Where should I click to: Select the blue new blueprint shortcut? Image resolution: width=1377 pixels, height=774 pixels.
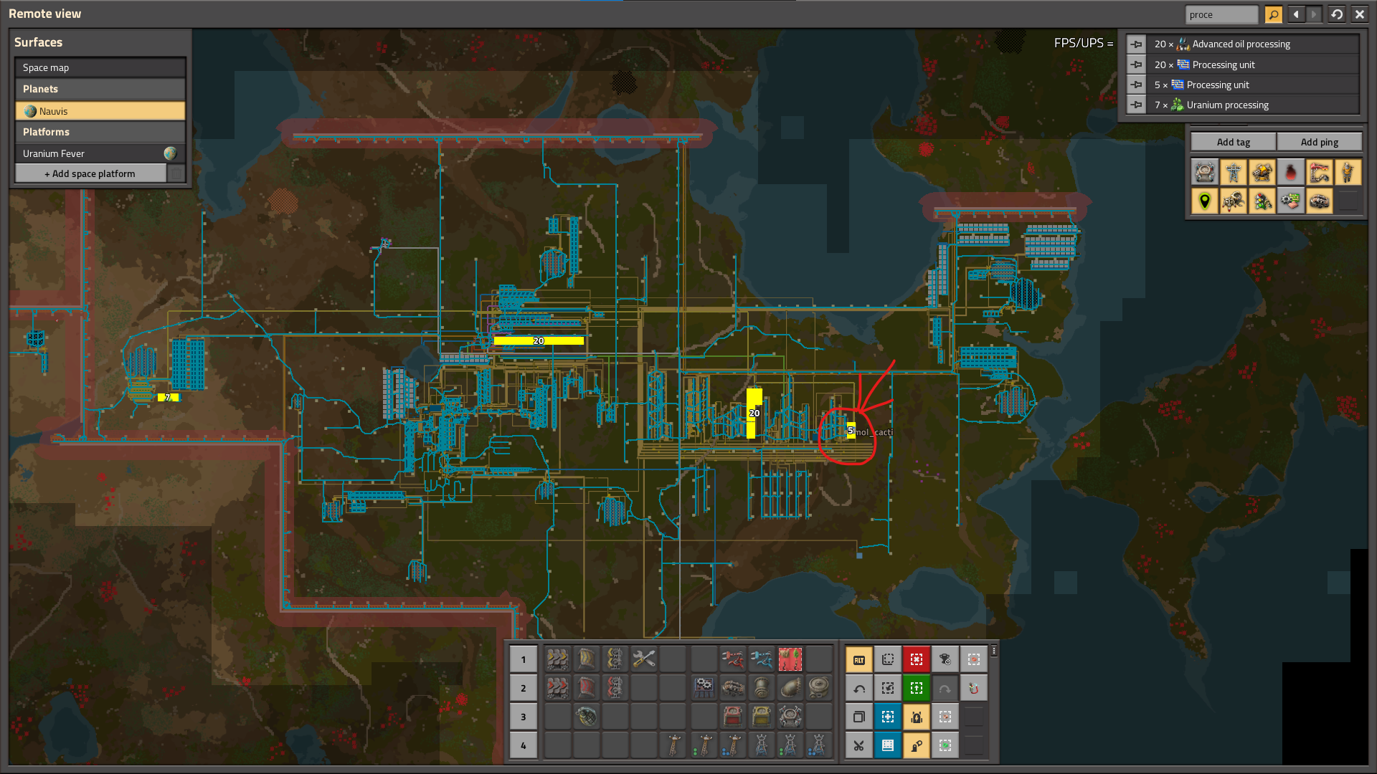coord(888,717)
